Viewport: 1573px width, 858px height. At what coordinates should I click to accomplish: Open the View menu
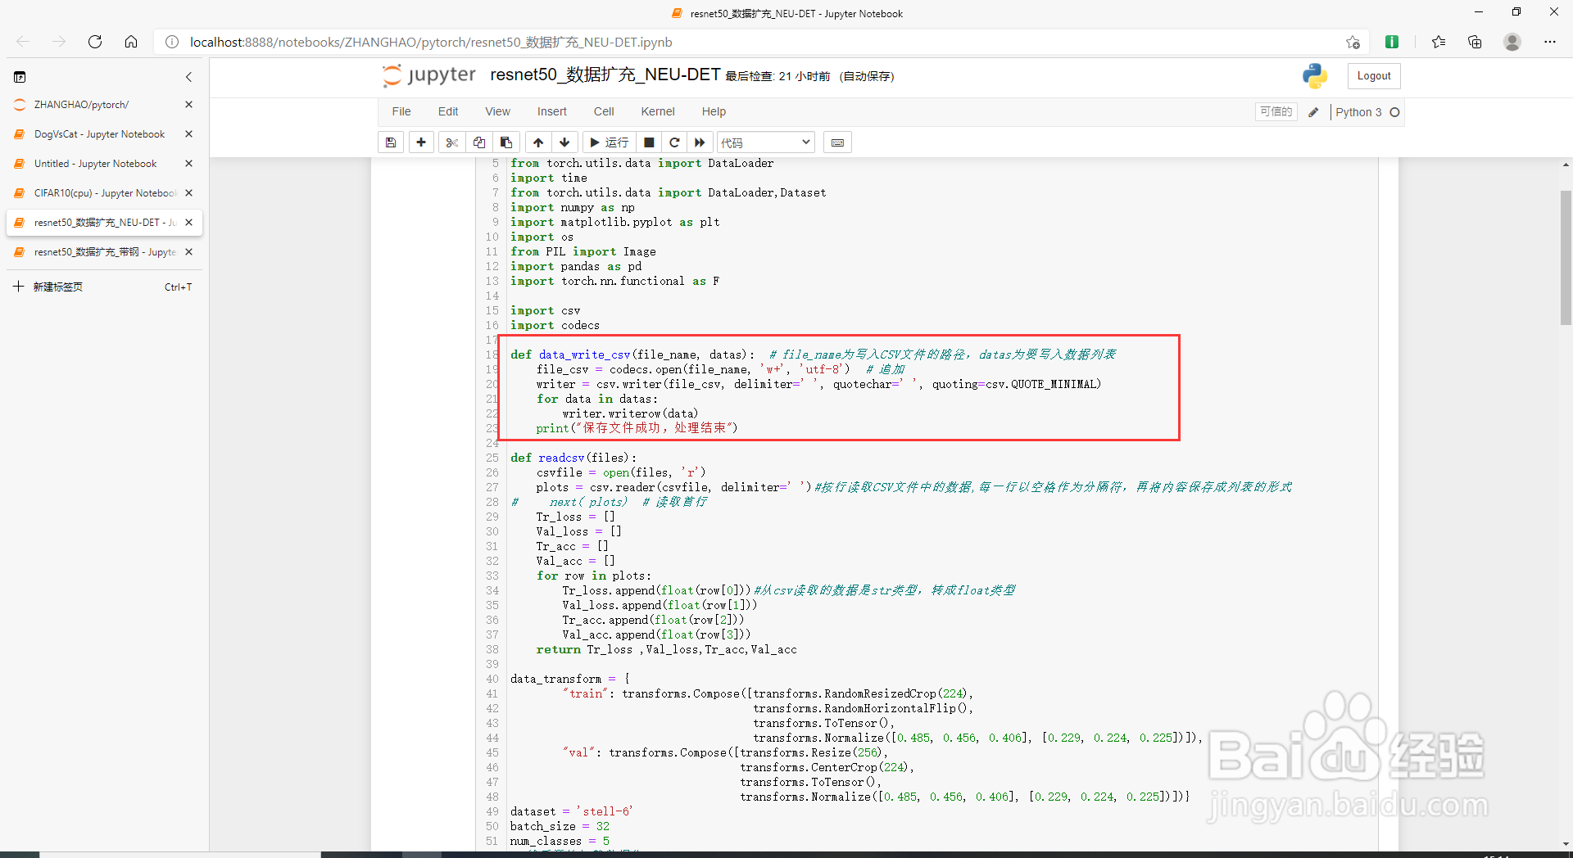click(497, 112)
